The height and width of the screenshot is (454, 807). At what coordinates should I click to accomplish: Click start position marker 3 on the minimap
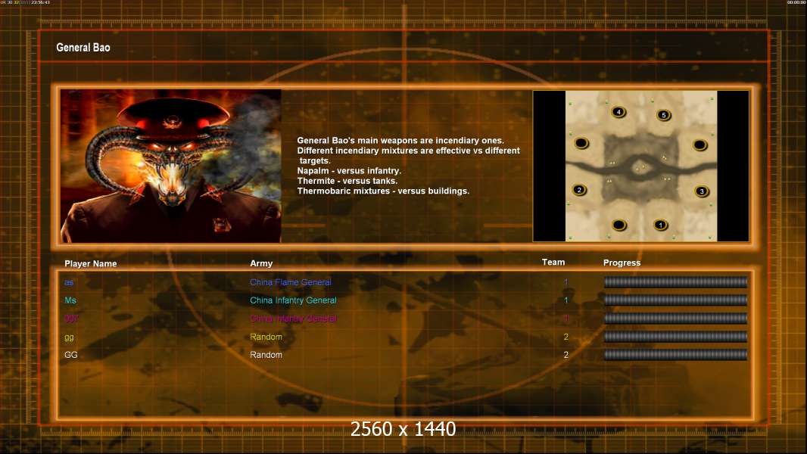coord(702,191)
